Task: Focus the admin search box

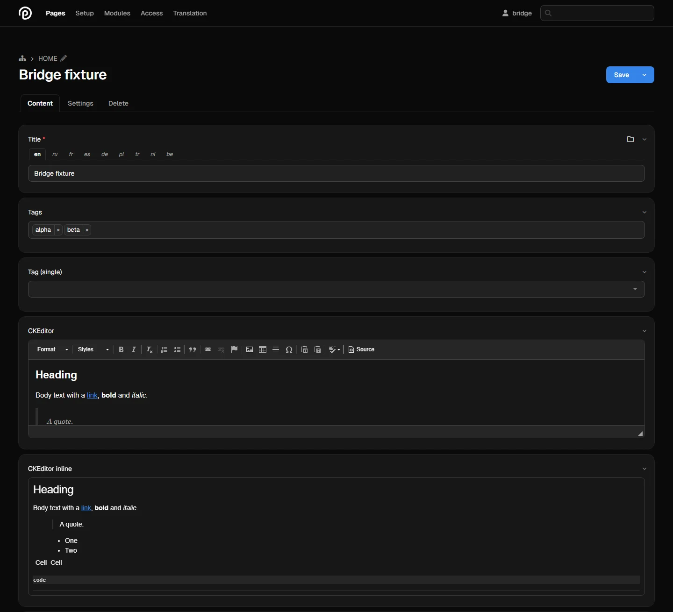Action: tap(597, 13)
